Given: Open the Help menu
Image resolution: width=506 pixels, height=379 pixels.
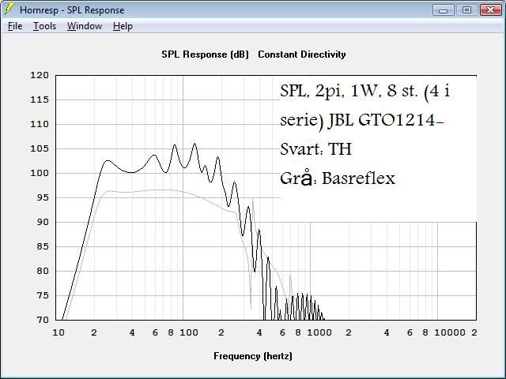Looking at the screenshot, I should pos(123,26).
